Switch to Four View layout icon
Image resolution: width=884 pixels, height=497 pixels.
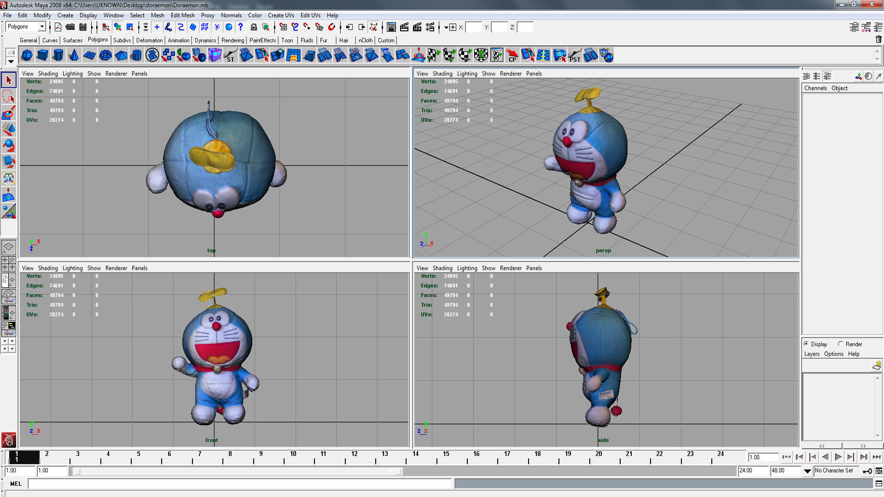[x=8, y=263]
